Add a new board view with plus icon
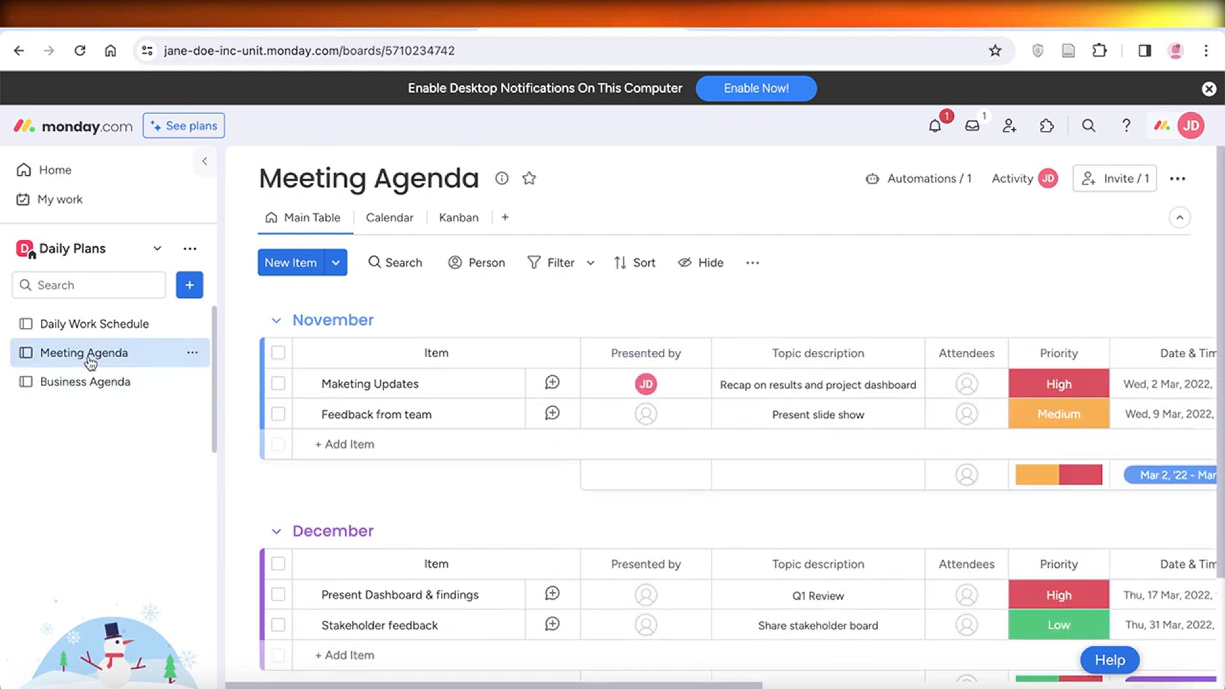Screen dimensions: 1225x689 (505, 218)
